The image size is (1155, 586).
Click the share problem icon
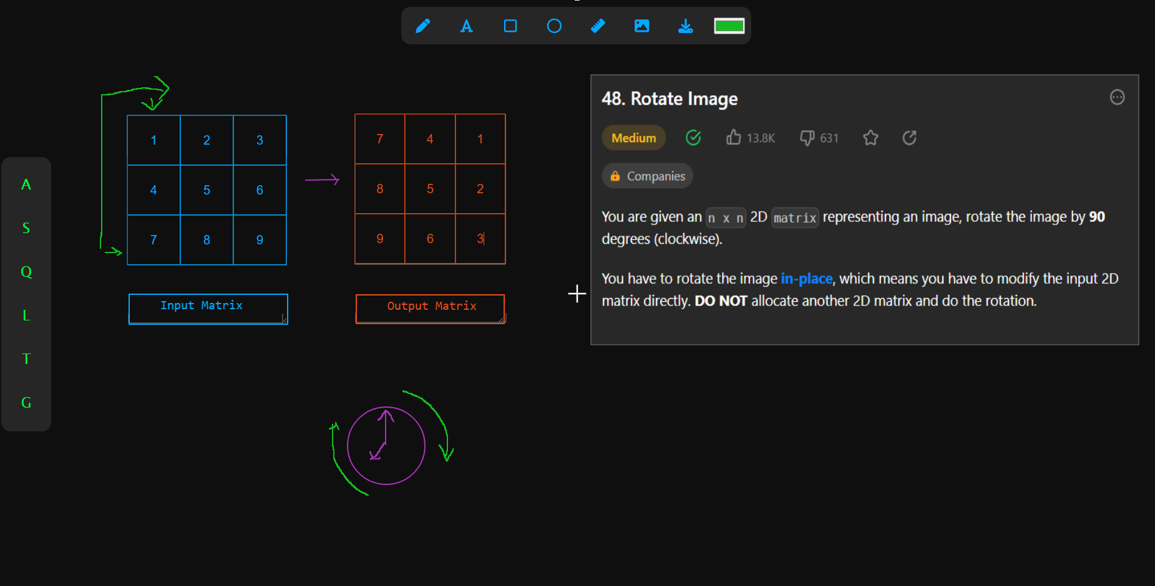click(909, 138)
